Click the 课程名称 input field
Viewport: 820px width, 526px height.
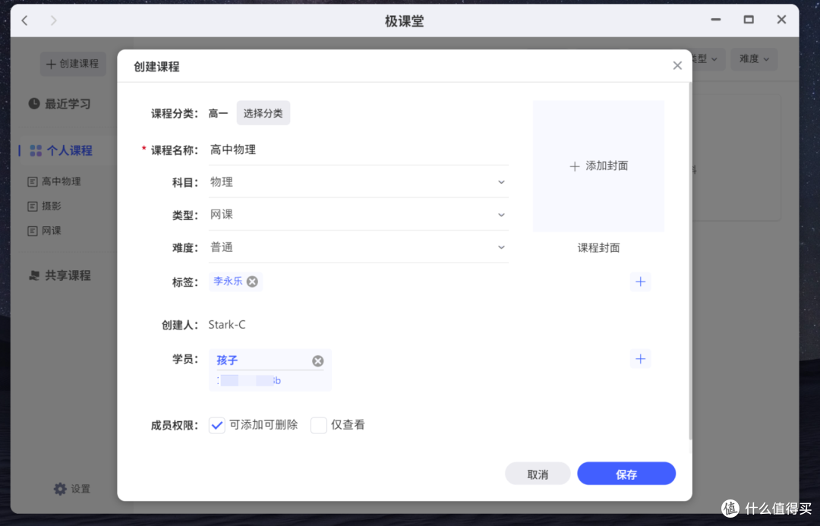tap(358, 150)
